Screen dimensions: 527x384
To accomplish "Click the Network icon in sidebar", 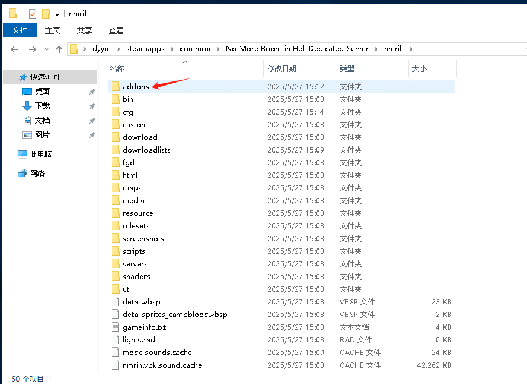I will [x=22, y=174].
